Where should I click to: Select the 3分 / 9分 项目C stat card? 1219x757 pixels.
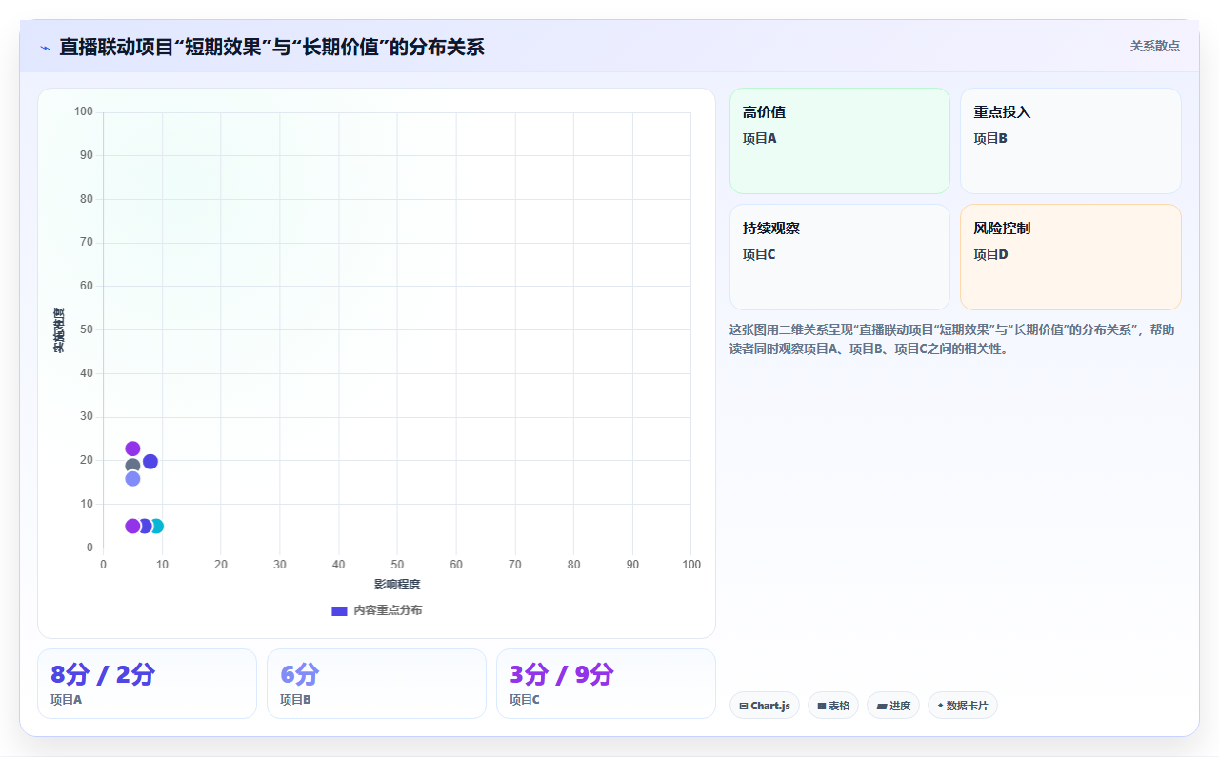point(606,684)
